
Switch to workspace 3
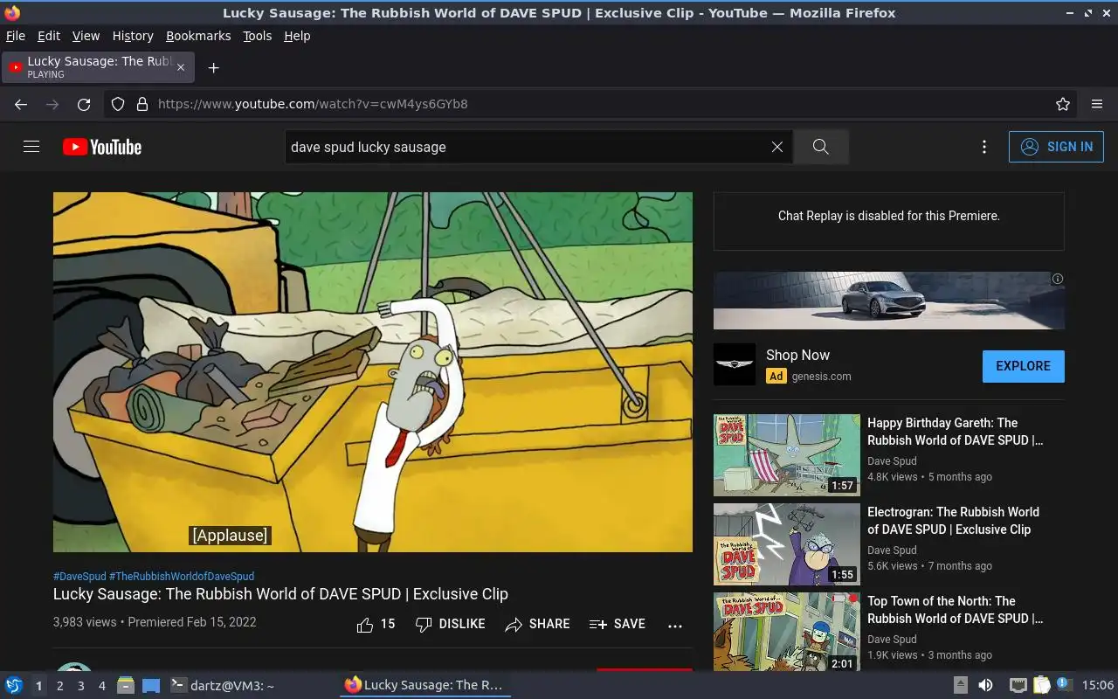pyautogui.click(x=80, y=686)
